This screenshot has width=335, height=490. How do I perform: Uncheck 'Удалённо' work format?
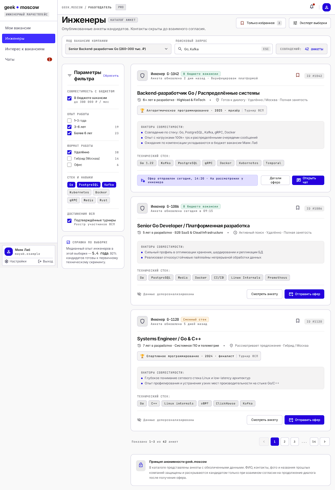(x=69, y=152)
